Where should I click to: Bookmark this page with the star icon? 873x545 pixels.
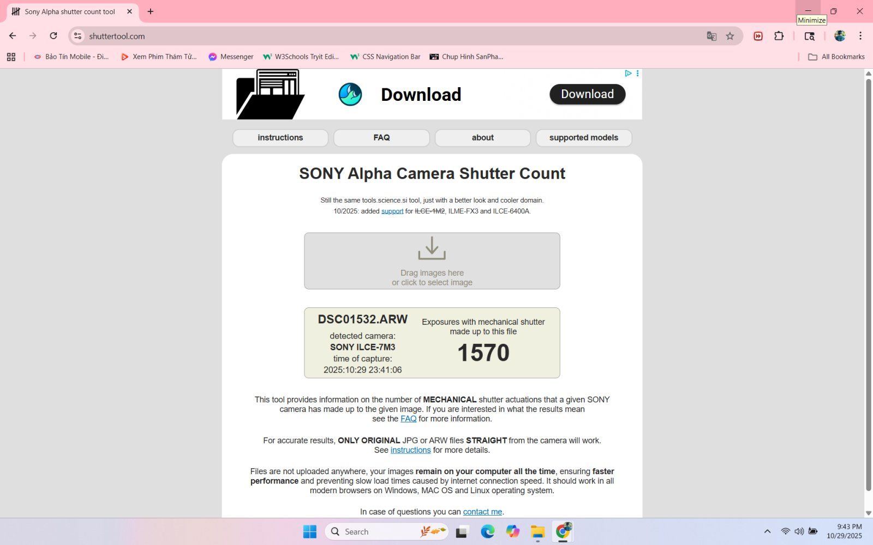[x=730, y=36]
